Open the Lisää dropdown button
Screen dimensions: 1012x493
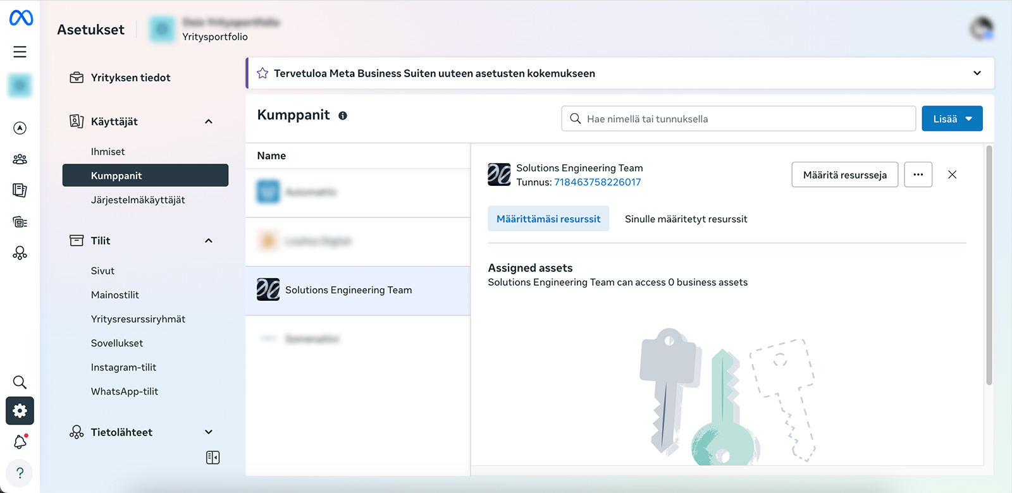(952, 119)
